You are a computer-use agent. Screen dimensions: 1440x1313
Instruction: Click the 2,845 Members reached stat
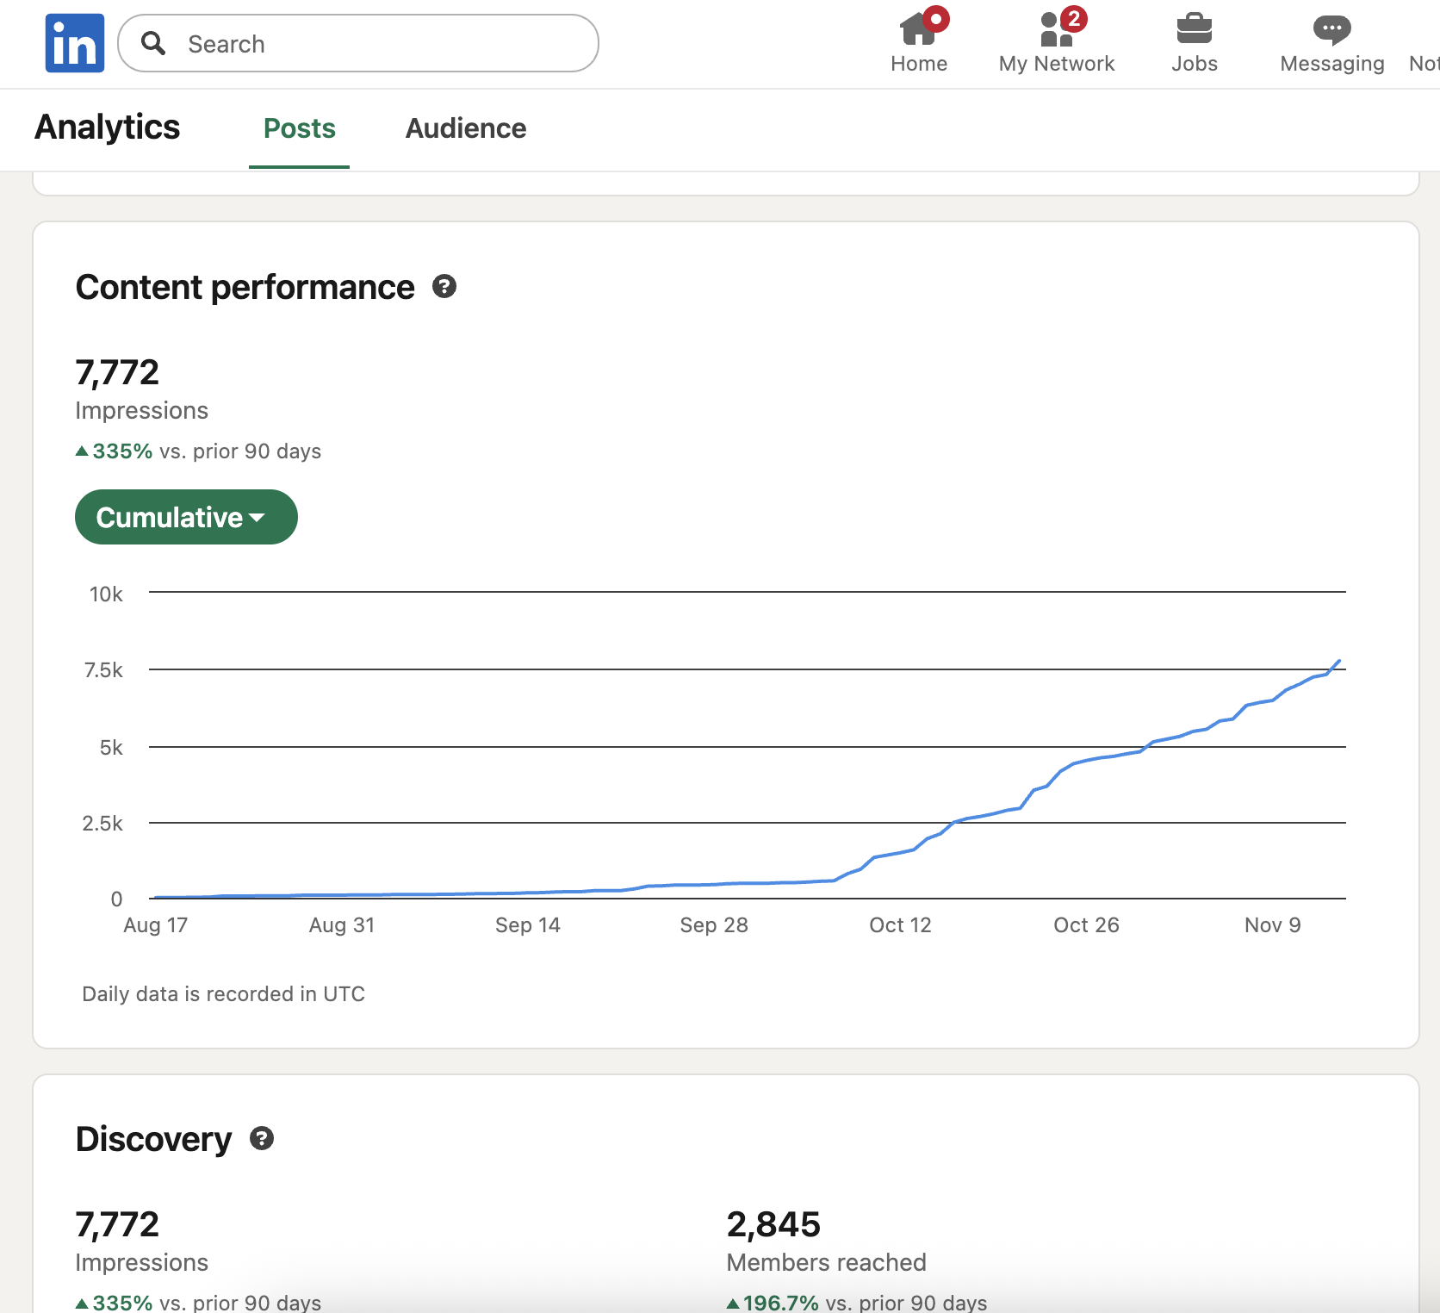pos(773,1224)
